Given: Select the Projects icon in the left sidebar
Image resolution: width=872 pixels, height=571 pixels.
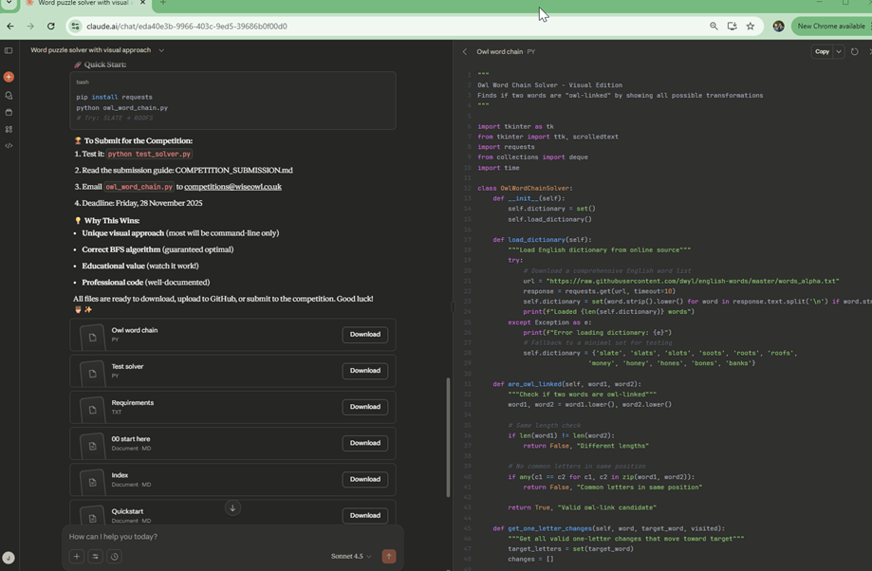Looking at the screenshot, I should 9,113.
